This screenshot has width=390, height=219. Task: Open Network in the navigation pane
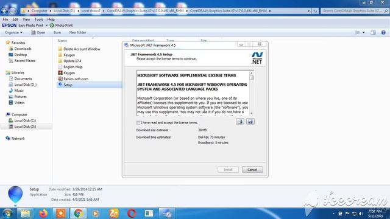tap(18, 139)
